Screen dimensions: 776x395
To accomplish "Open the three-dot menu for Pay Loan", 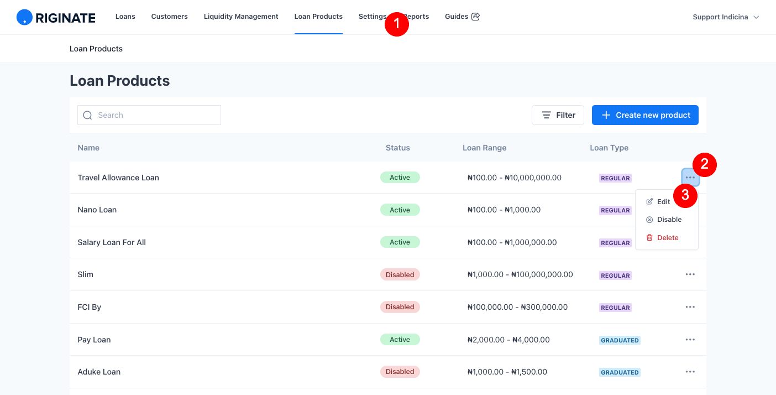I will click(690, 340).
